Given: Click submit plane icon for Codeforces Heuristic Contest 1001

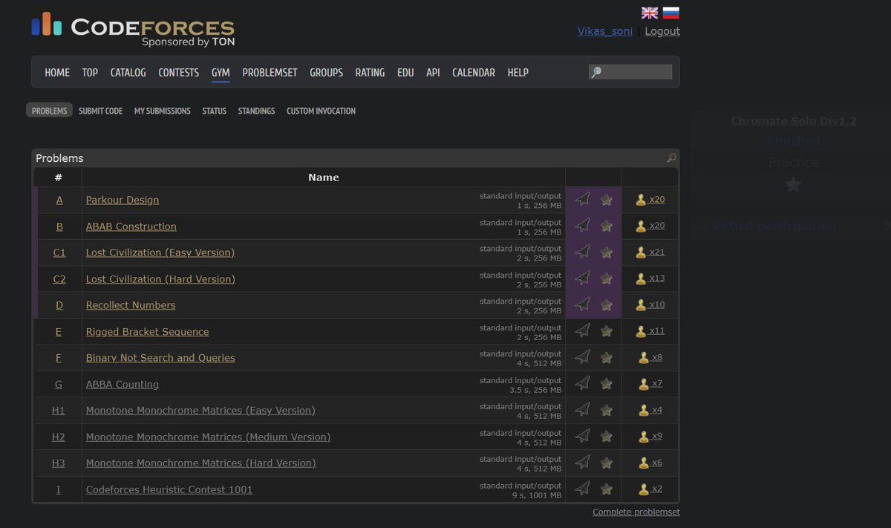Looking at the screenshot, I should 583,489.
